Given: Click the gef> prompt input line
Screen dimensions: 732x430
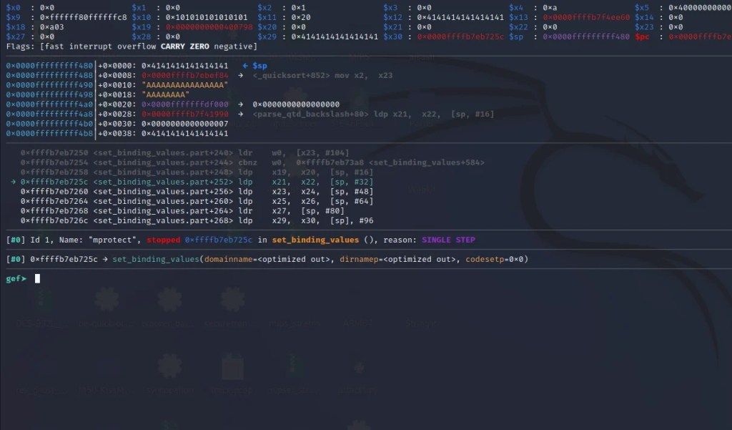Looking at the screenshot, I should click(37, 279).
